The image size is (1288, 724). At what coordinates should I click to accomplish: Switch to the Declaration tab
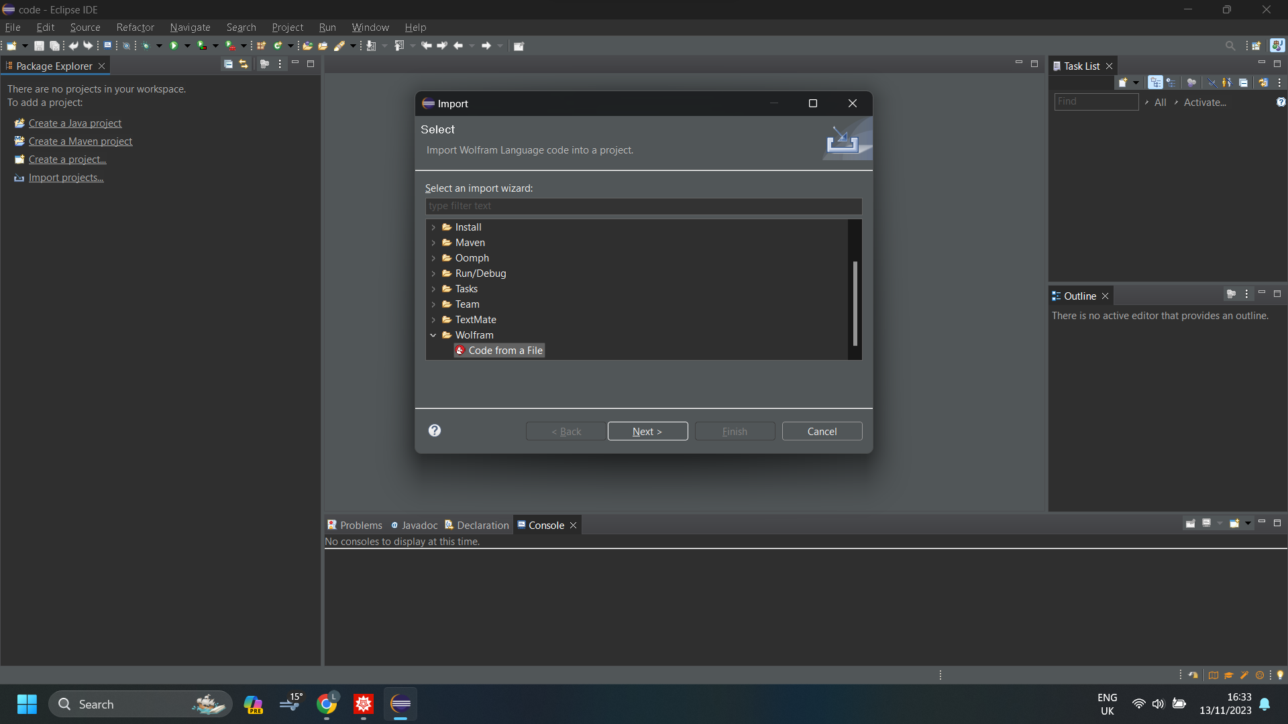(477, 525)
